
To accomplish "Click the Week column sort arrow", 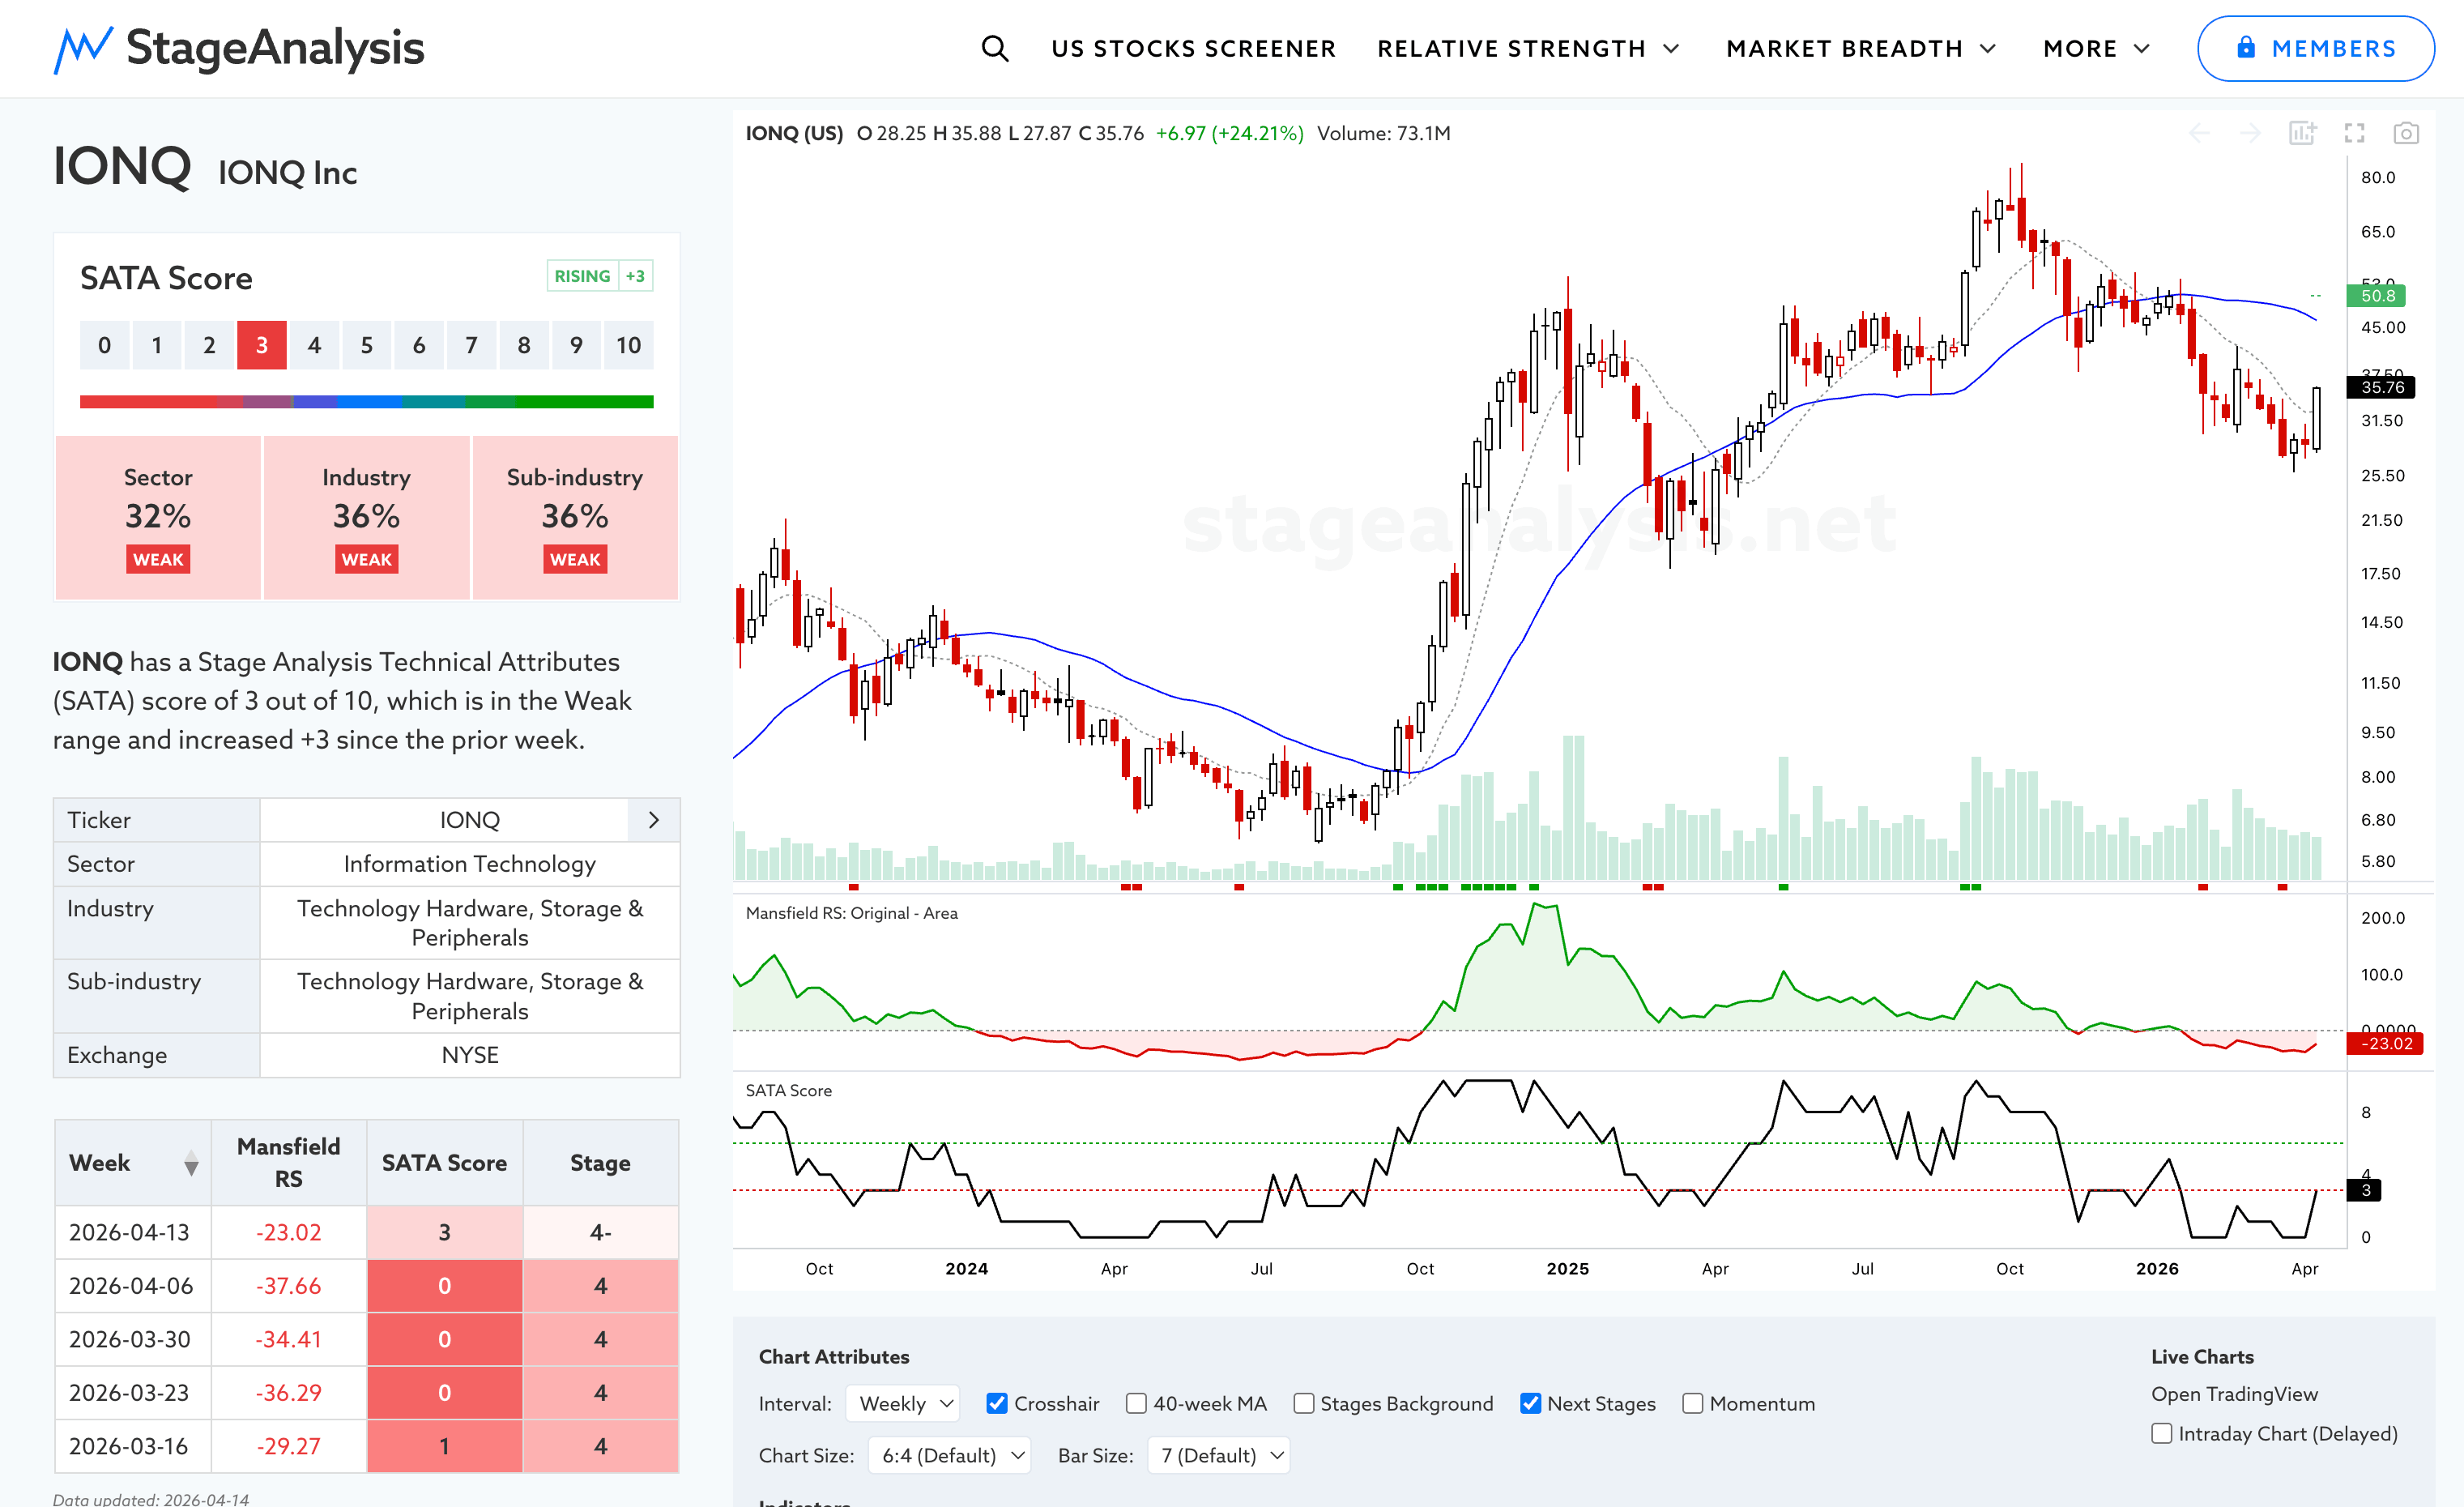I will [x=191, y=1163].
